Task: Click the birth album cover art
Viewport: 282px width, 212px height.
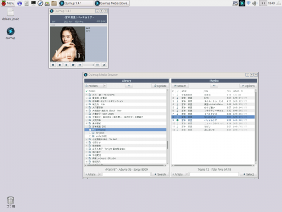Action: (x=68, y=44)
